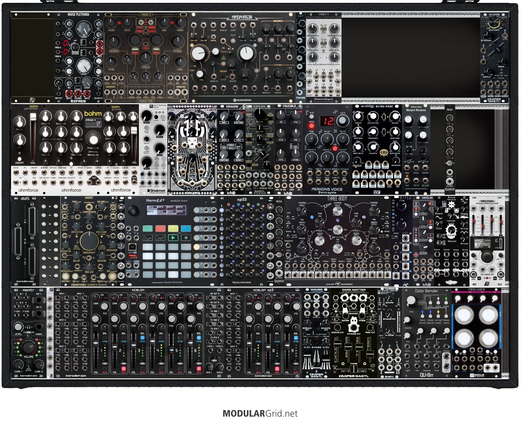The width and height of the screenshot is (521, 421).
Task: Click the Vol slider on bohm performer
Action: pos(33,137)
